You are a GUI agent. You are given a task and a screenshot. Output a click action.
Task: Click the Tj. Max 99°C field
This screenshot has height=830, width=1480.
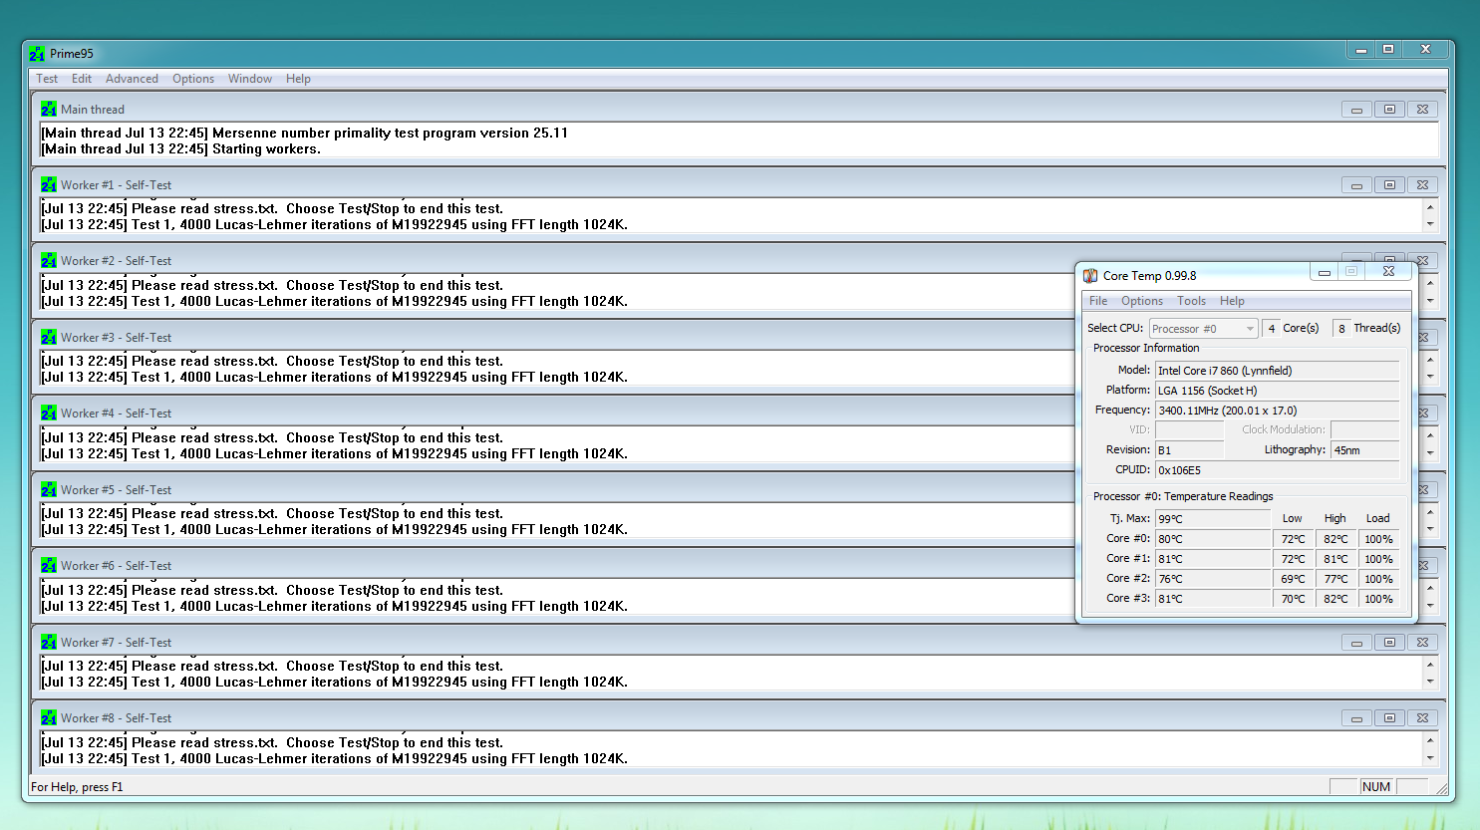tap(1213, 519)
